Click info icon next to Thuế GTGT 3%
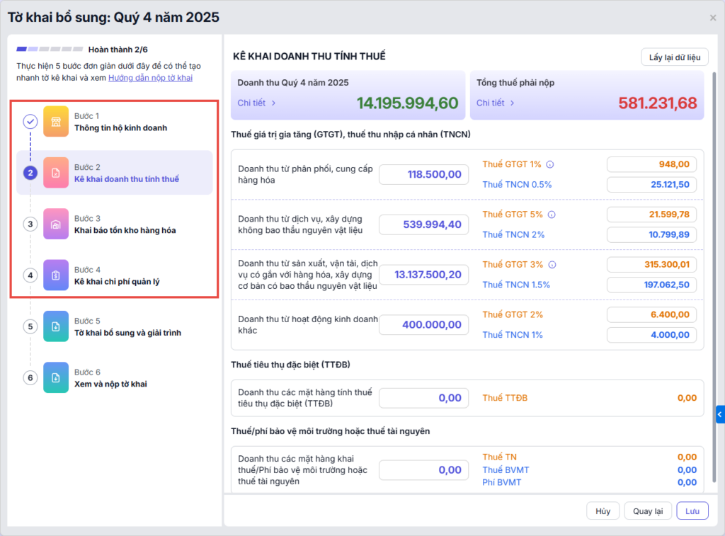This screenshot has height=536, width=725. click(552, 265)
